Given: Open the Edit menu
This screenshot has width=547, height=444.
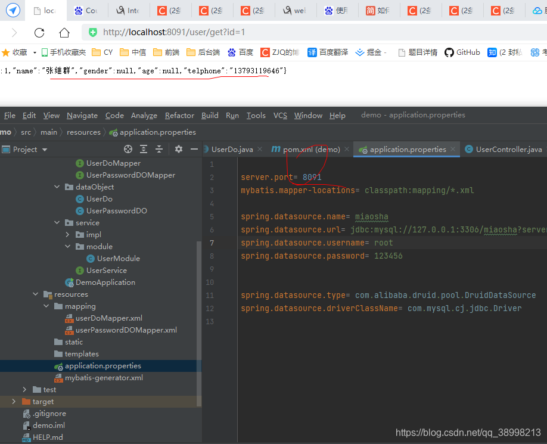Looking at the screenshot, I should point(29,116).
